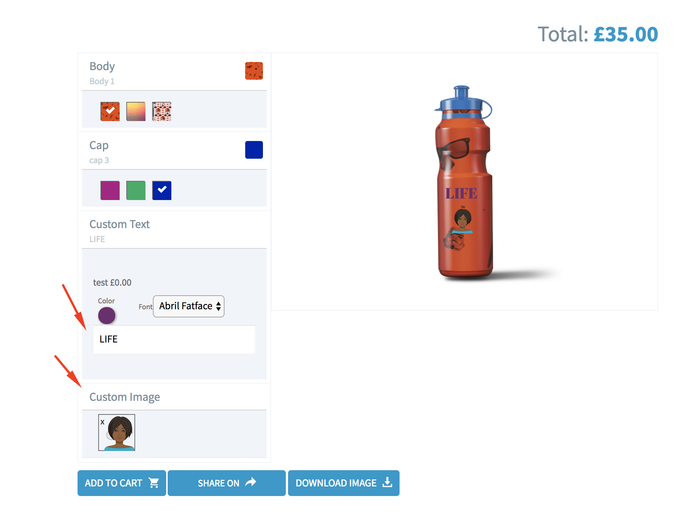Open the Abril Fatface font dropdown
This screenshot has height=513, width=678.
(x=189, y=306)
